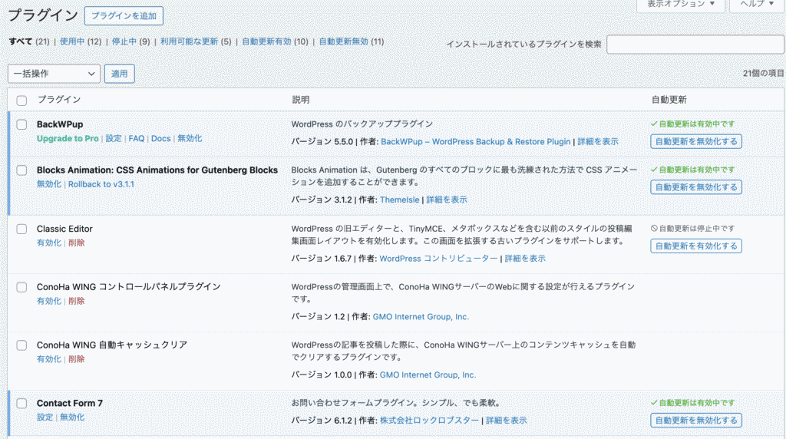This screenshot has width=786, height=439.
Task: Open BackWPup Upgrade to Pro link
Action: coord(68,139)
